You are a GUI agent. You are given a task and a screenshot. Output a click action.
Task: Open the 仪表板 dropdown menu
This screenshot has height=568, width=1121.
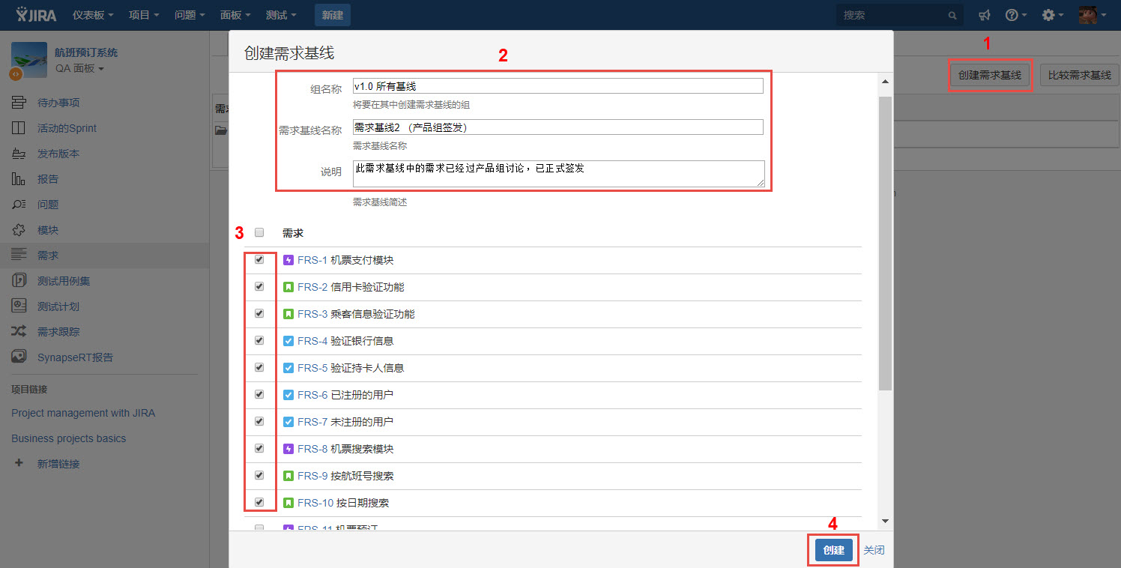[x=94, y=15]
